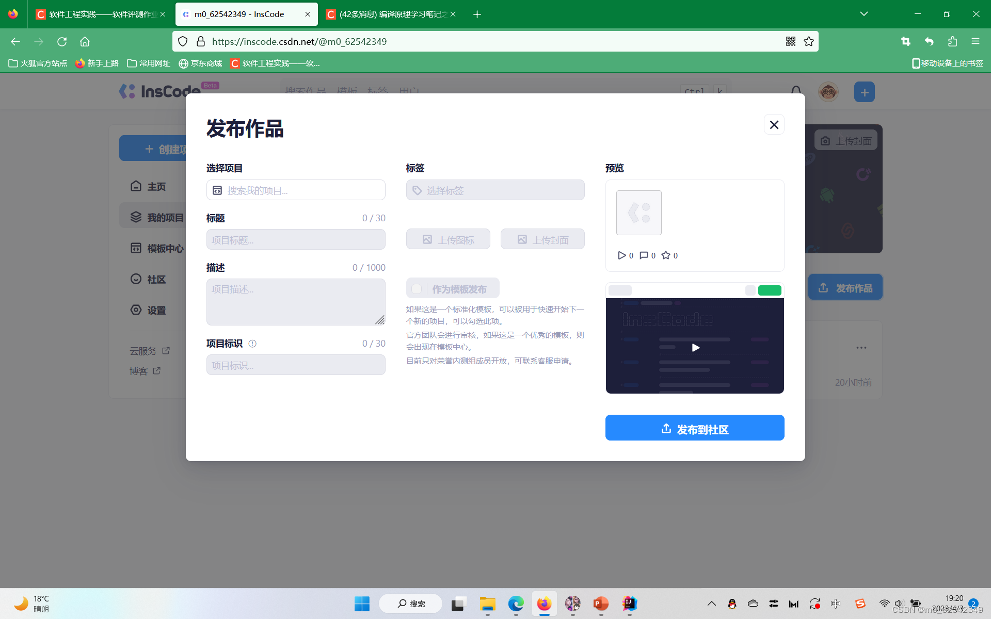Image resolution: width=991 pixels, height=619 pixels.
Task: Open 模板中心 in the sidebar
Action: (x=156, y=248)
